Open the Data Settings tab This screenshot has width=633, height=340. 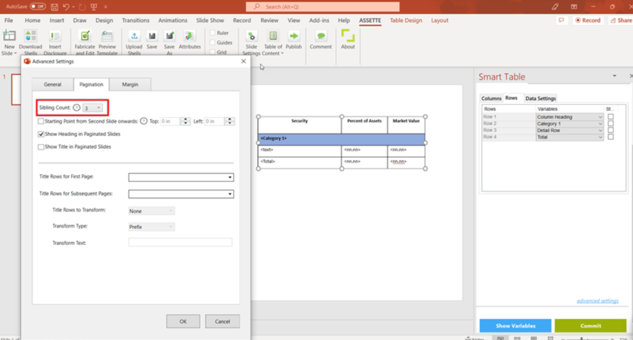540,98
